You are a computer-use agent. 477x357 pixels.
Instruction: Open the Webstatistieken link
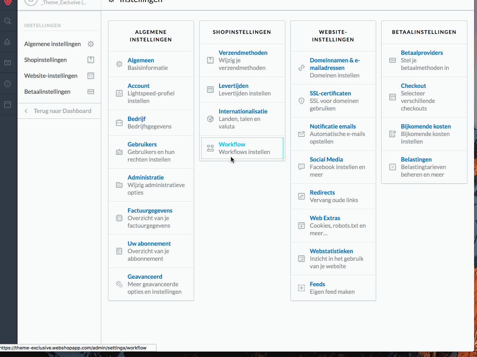pyautogui.click(x=331, y=251)
